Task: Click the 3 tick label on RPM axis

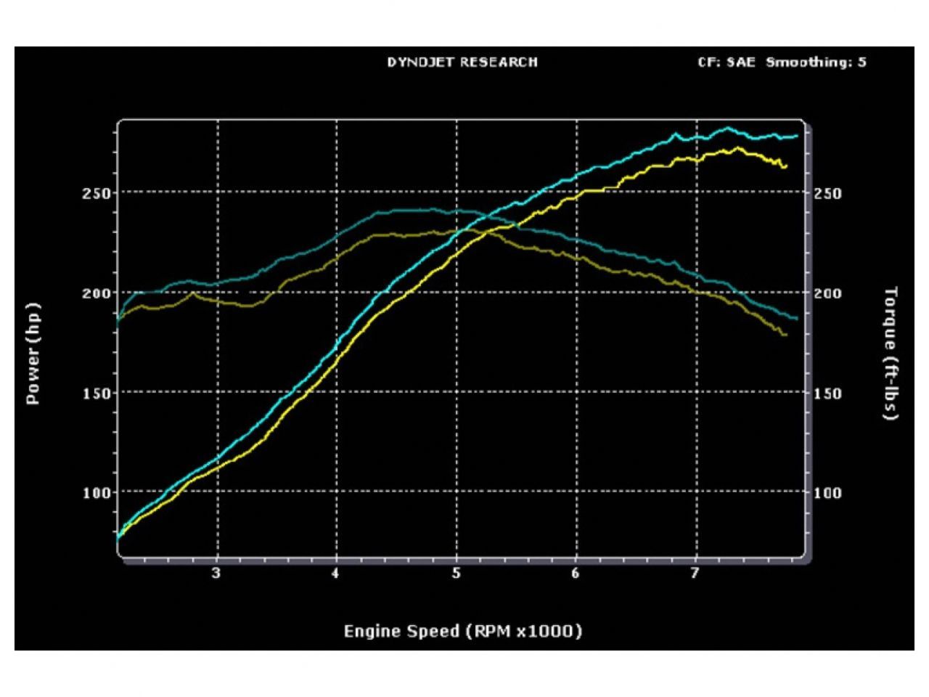Action: coord(216,574)
